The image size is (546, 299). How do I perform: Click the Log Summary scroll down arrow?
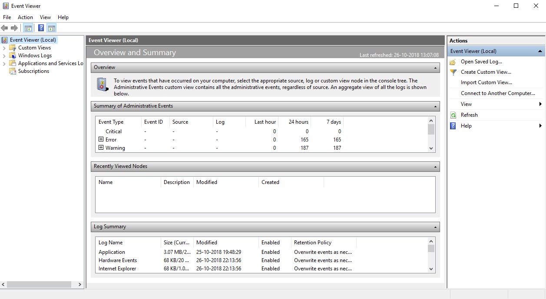click(x=431, y=269)
